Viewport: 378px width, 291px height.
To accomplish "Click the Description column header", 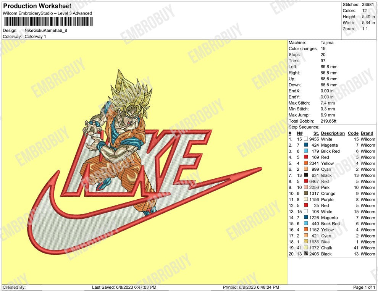I will click(333, 133).
